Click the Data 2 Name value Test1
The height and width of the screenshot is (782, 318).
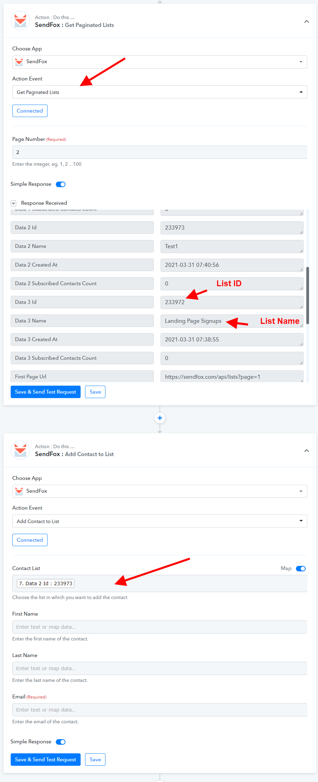(232, 247)
